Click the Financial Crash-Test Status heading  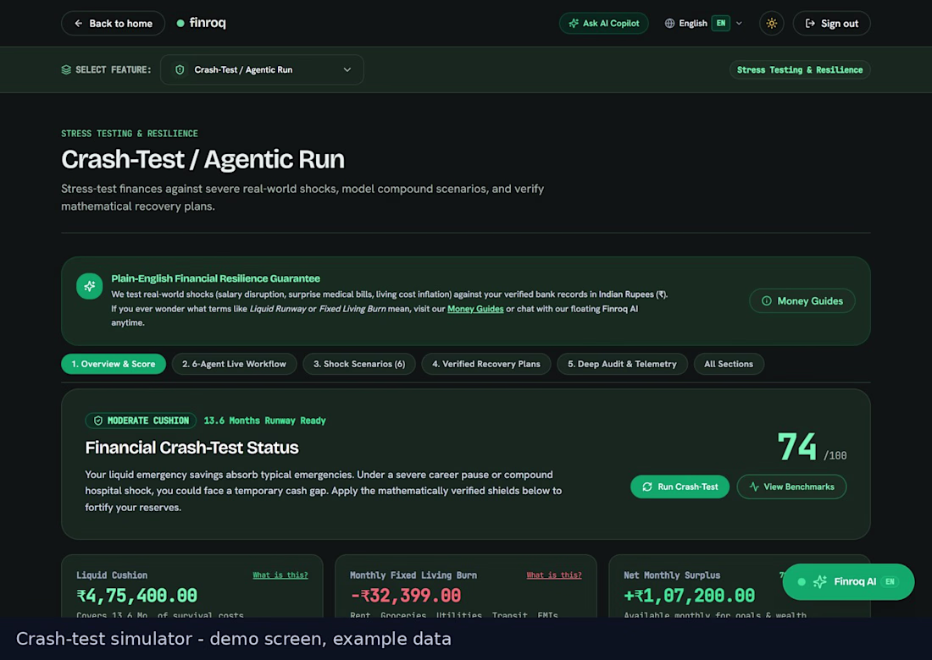click(191, 447)
